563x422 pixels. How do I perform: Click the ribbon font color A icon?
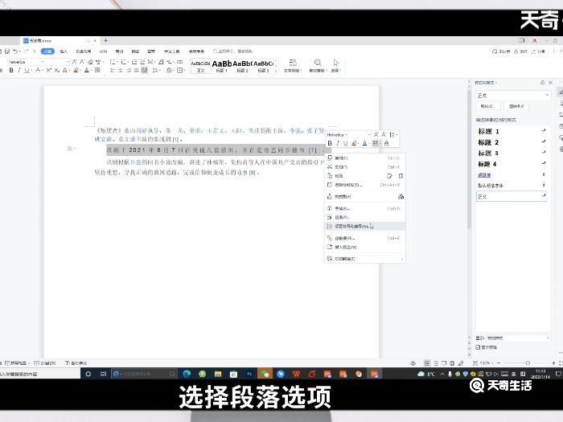pos(87,71)
